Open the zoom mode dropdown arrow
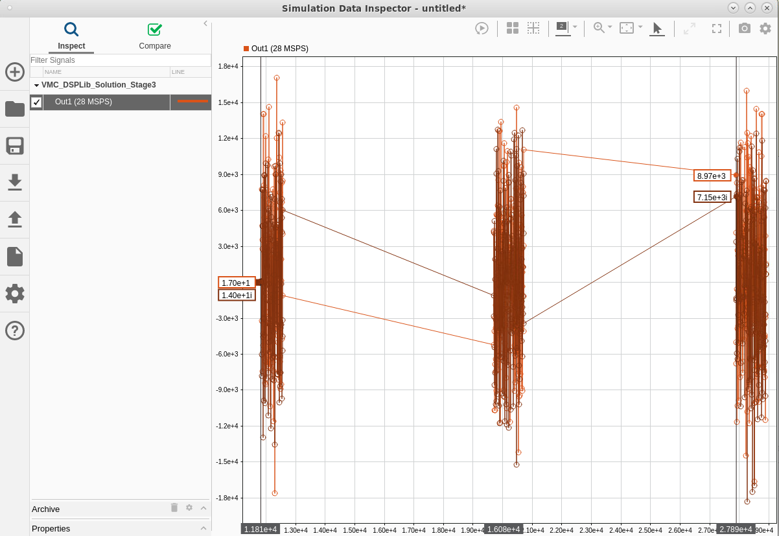 610,27
